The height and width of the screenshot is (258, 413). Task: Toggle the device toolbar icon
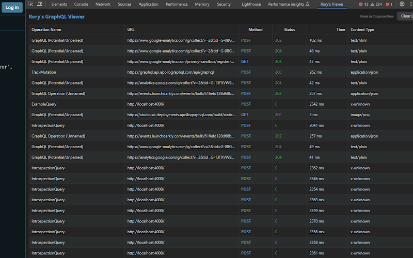pyautogui.click(x=40, y=4)
